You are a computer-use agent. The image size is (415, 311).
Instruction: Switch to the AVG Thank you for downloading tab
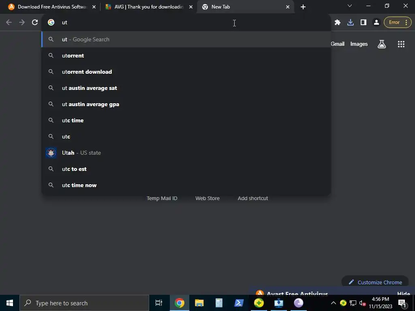148,7
